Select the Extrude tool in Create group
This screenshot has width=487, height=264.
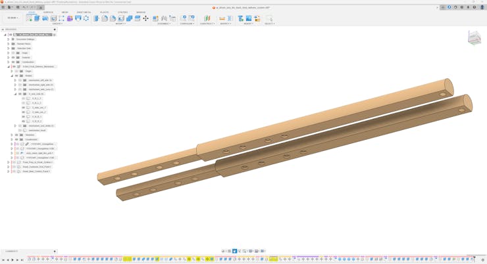(x=38, y=18)
